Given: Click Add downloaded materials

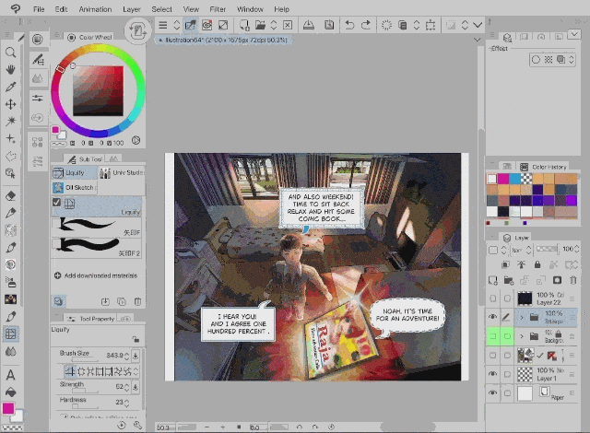Looking at the screenshot, I should pyautogui.click(x=96, y=275).
